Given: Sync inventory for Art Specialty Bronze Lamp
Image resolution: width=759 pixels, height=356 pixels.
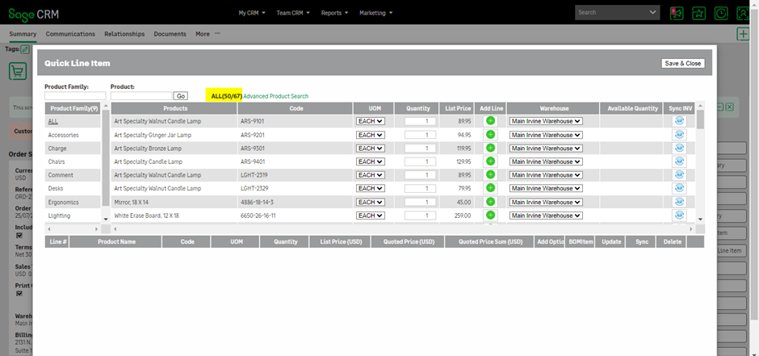Looking at the screenshot, I should 679,149.
